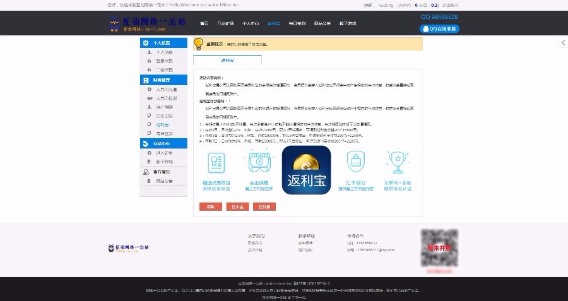Click the icon on third blue sidebar header
This screenshot has height=301, width=568.
click(x=146, y=143)
